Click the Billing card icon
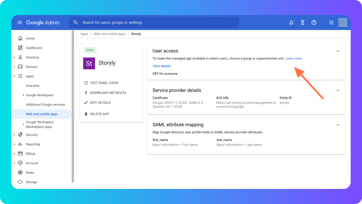 point(20,153)
